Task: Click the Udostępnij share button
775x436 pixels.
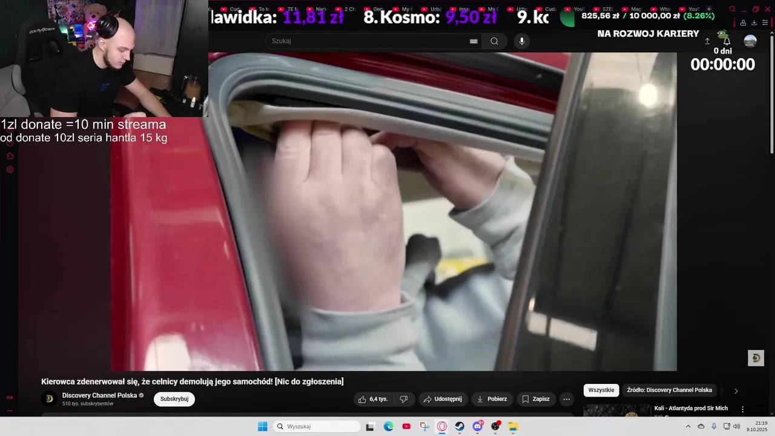Action: coord(443,399)
